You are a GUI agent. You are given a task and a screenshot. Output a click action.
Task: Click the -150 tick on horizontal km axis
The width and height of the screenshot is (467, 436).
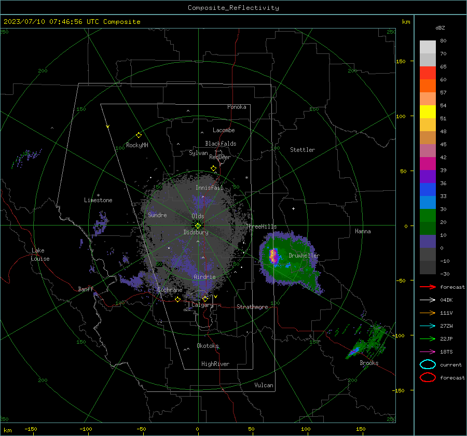pos(31,429)
